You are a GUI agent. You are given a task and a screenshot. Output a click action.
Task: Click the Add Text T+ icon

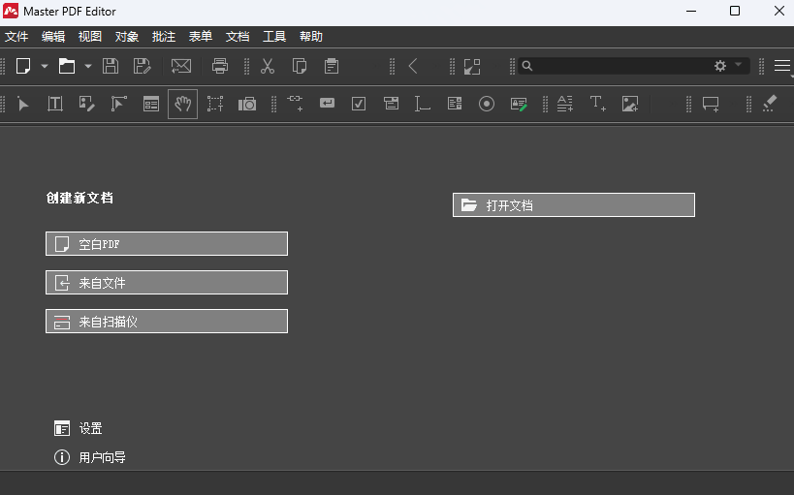coord(598,104)
